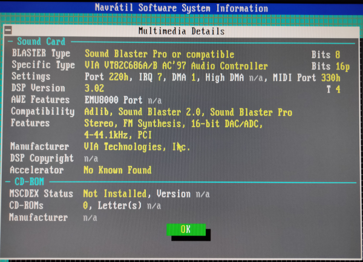This screenshot has width=363, height=262.
Task: Click the CD-ROM Manufacturer label
Action: 38,217
